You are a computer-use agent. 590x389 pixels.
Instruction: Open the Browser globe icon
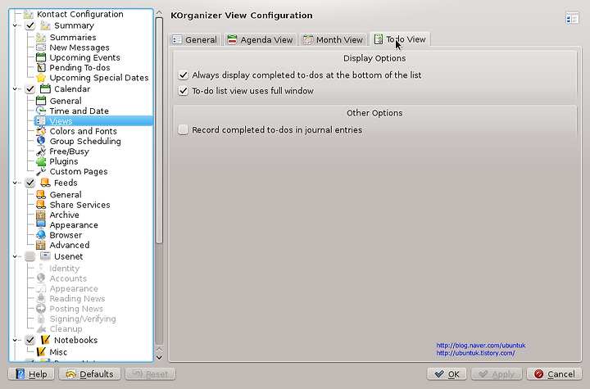coord(41,235)
